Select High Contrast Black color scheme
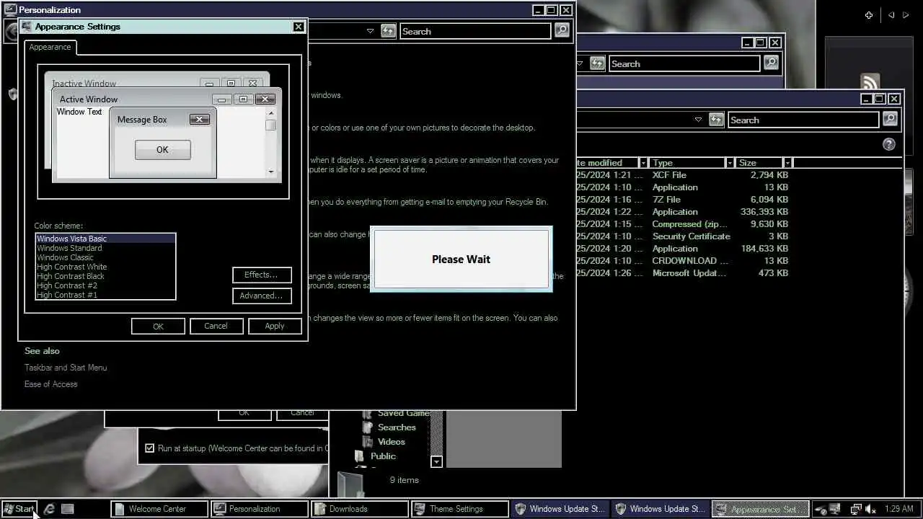The width and height of the screenshot is (923, 519). (x=105, y=276)
